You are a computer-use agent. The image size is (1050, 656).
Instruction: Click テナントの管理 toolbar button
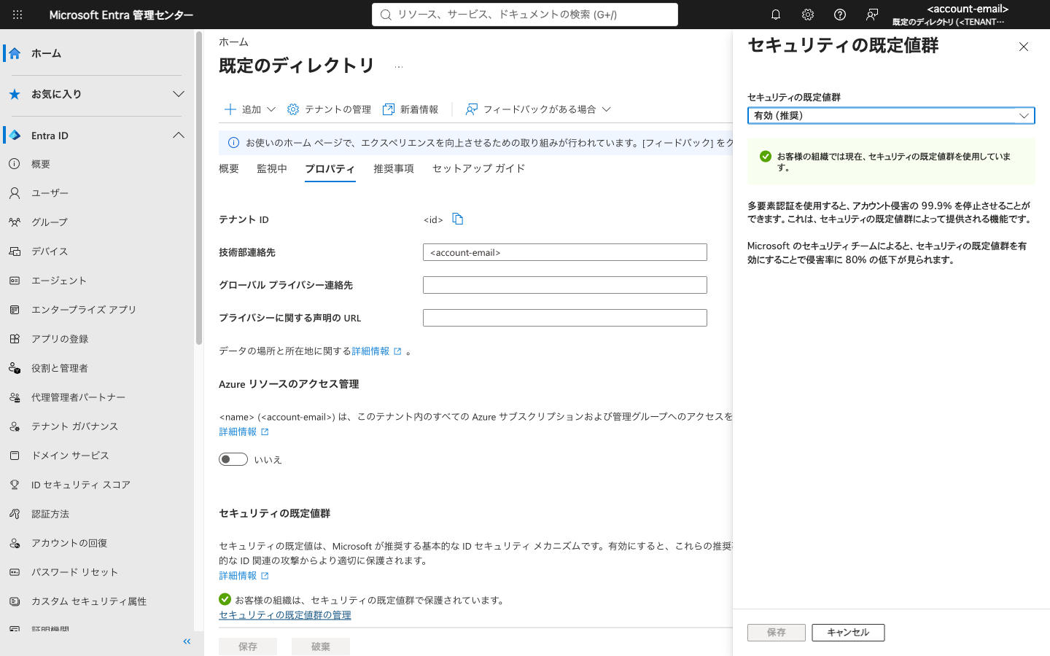click(329, 109)
